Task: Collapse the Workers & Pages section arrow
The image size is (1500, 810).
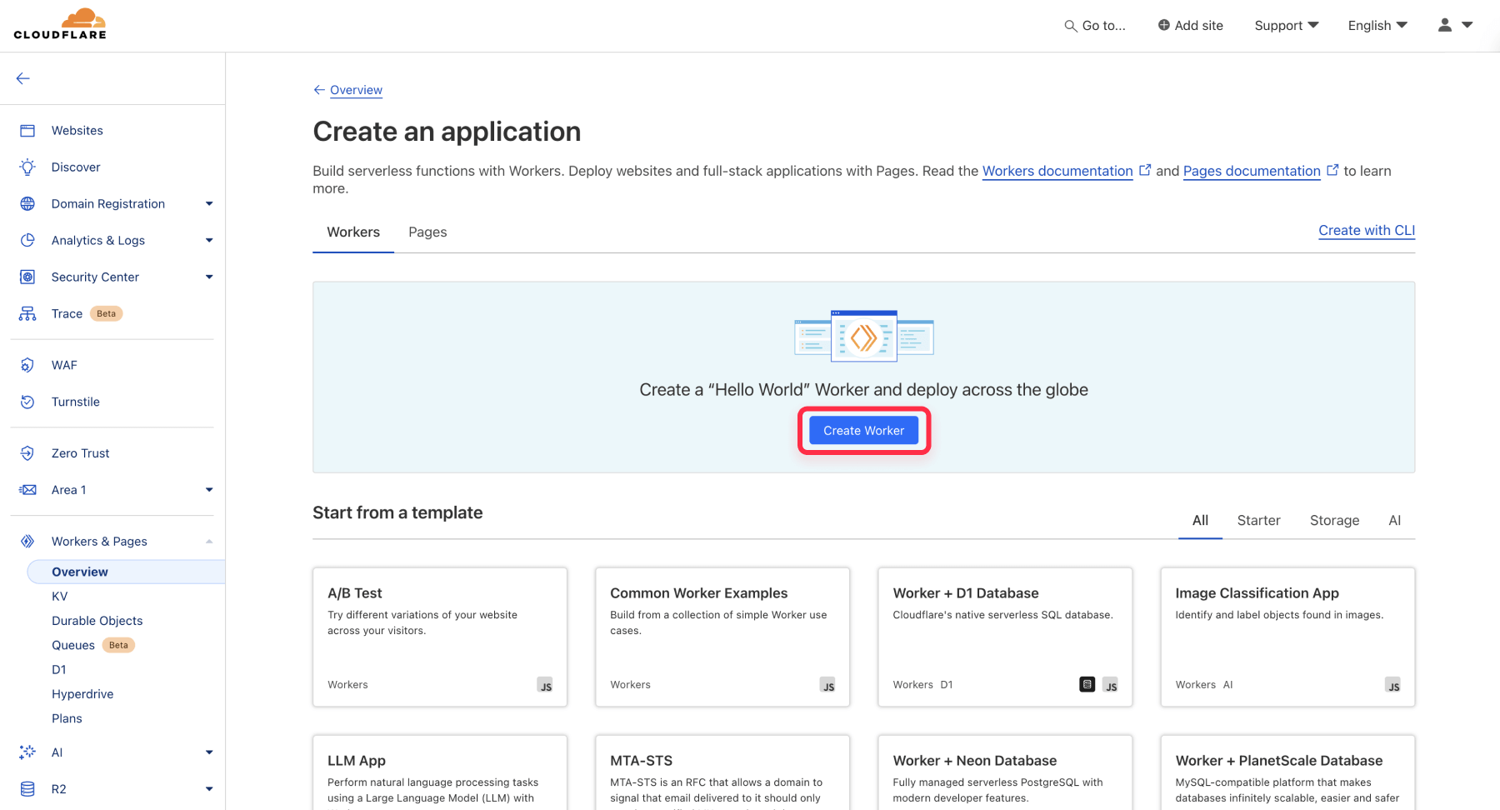Action: point(209,542)
